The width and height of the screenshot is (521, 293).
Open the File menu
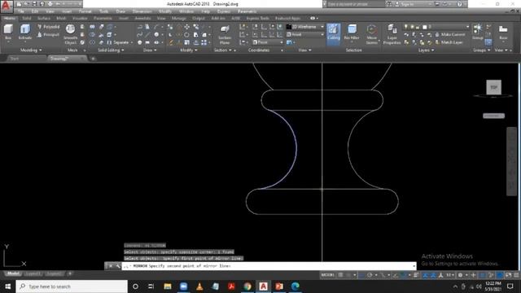[x=20, y=11]
